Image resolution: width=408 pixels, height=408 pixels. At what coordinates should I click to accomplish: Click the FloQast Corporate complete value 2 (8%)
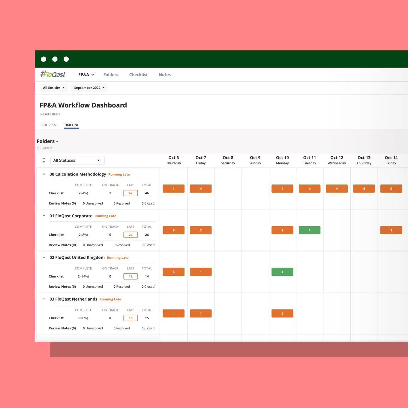tap(83, 235)
